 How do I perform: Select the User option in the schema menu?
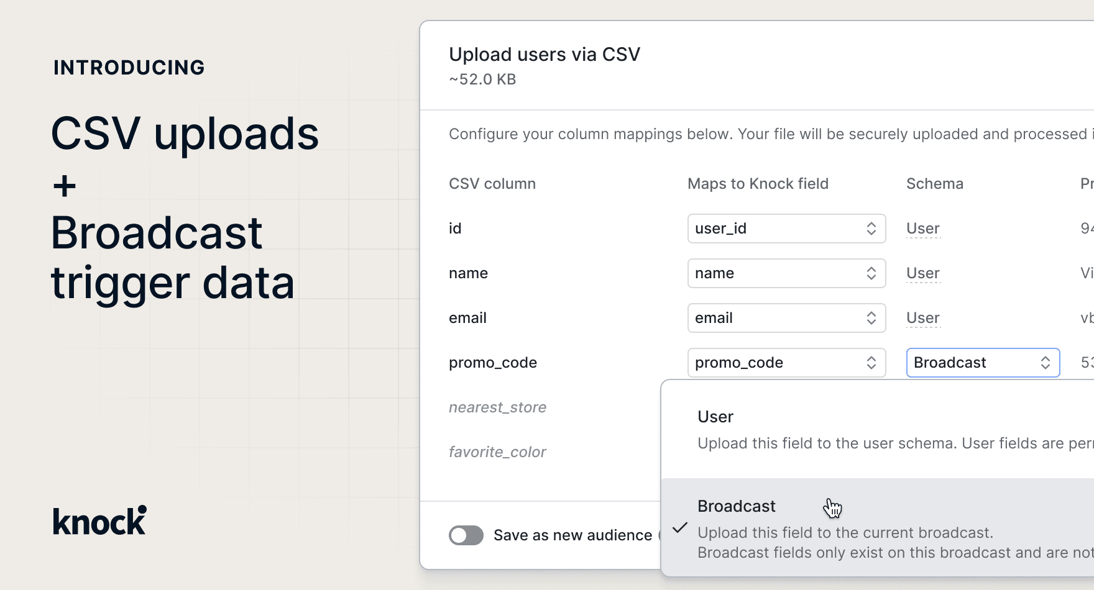tap(715, 417)
